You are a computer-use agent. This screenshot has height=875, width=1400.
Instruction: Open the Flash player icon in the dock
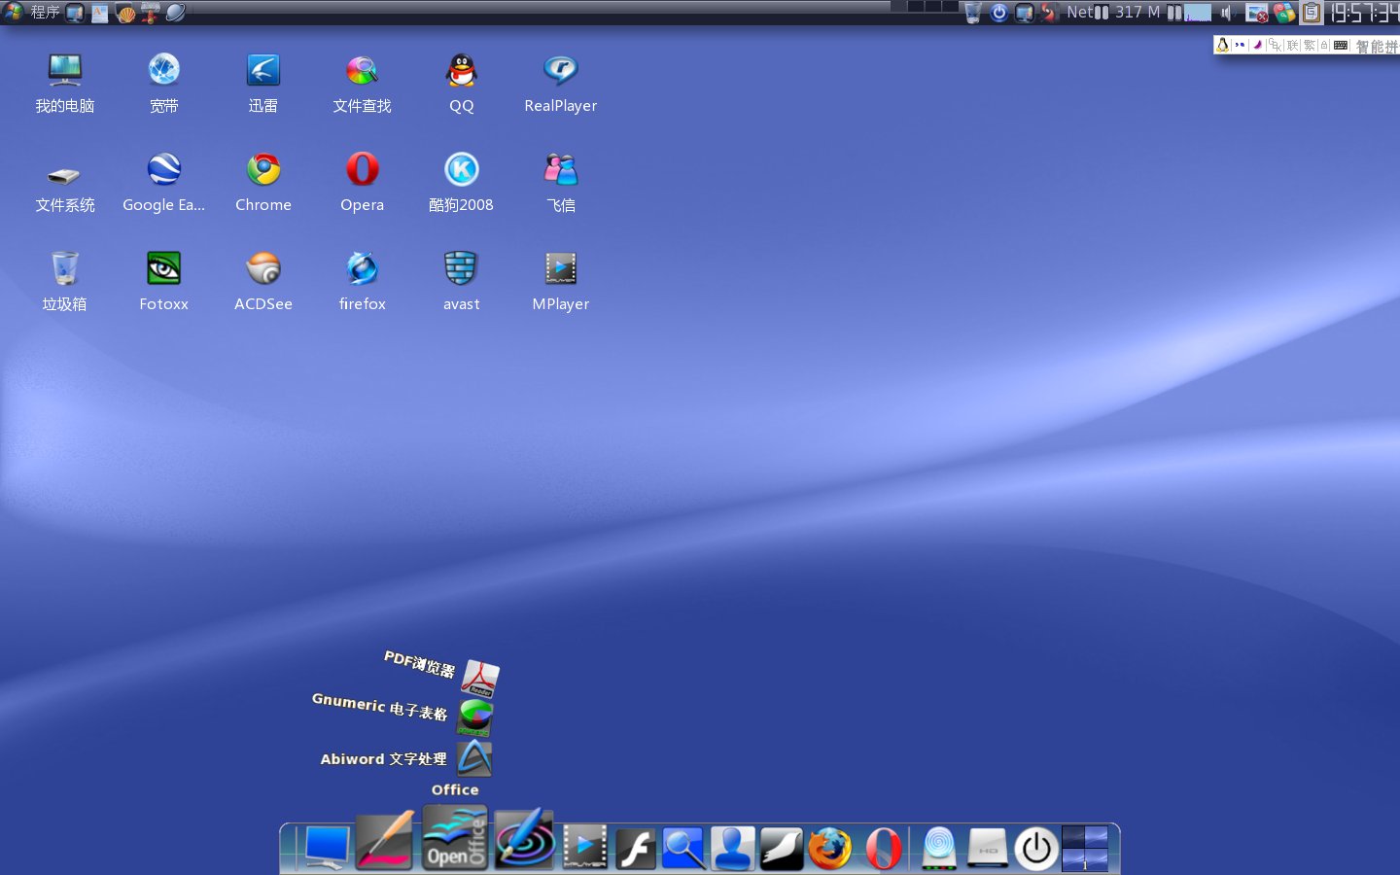pyautogui.click(x=635, y=849)
